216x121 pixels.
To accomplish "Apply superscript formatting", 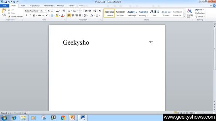I will pyautogui.click(x=47, y=15).
